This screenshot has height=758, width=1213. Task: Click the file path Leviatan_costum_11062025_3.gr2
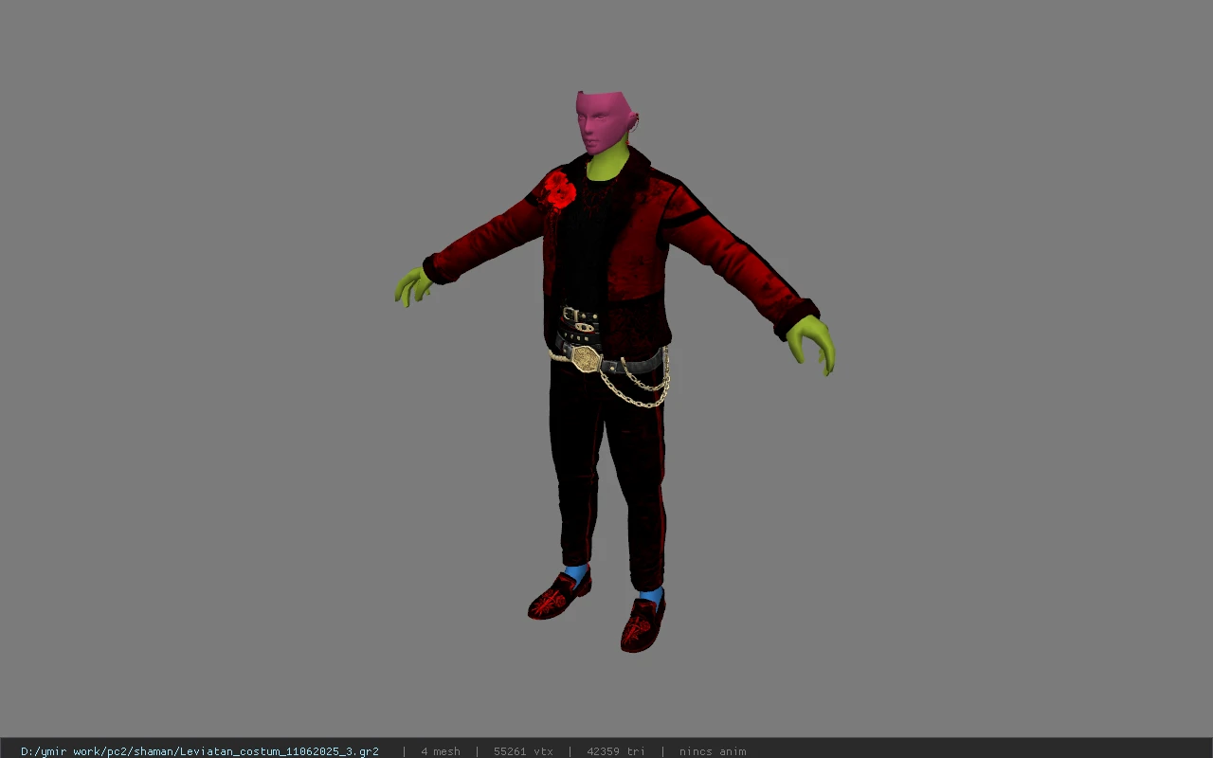(x=200, y=751)
